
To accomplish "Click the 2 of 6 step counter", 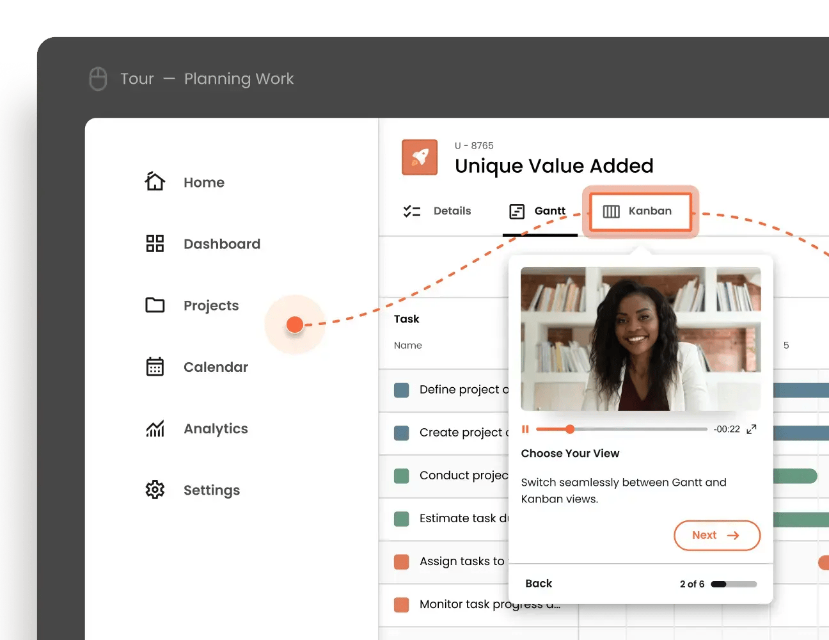I will pyautogui.click(x=692, y=584).
